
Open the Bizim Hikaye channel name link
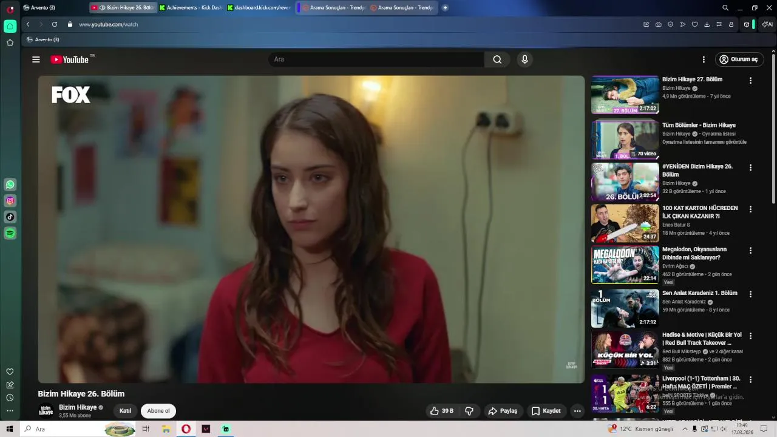pos(78,407)
